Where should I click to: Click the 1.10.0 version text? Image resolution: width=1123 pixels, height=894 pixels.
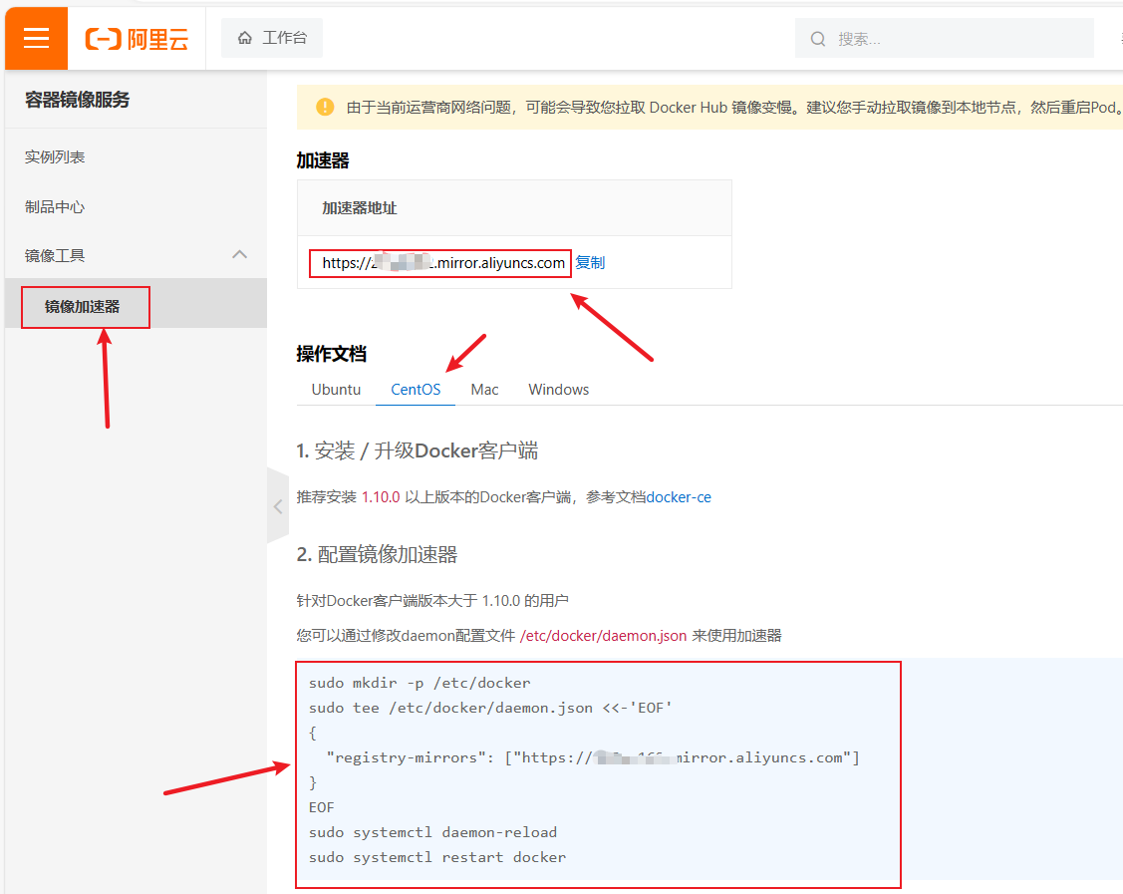click(381, 497)
